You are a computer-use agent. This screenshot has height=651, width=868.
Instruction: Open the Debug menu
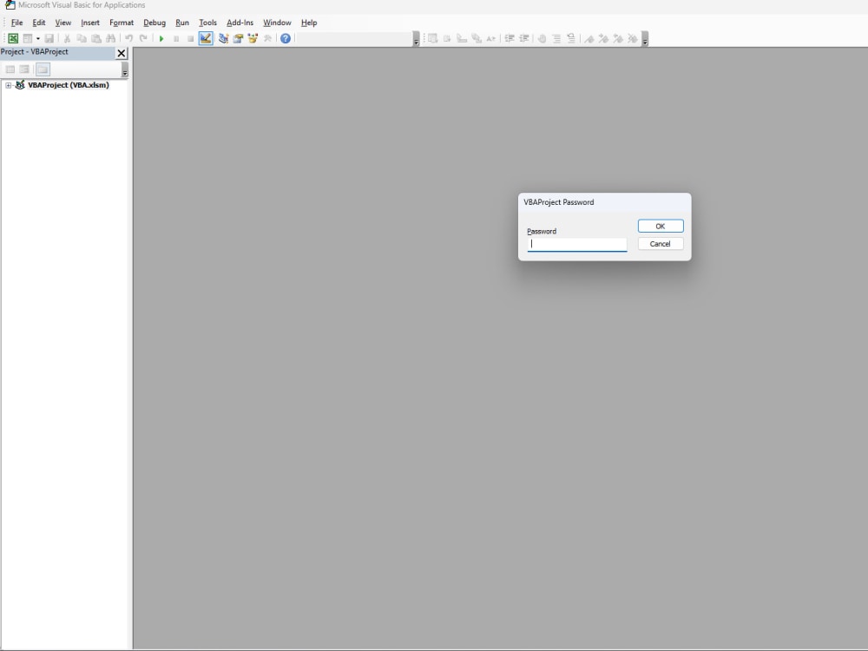(155, 23)
